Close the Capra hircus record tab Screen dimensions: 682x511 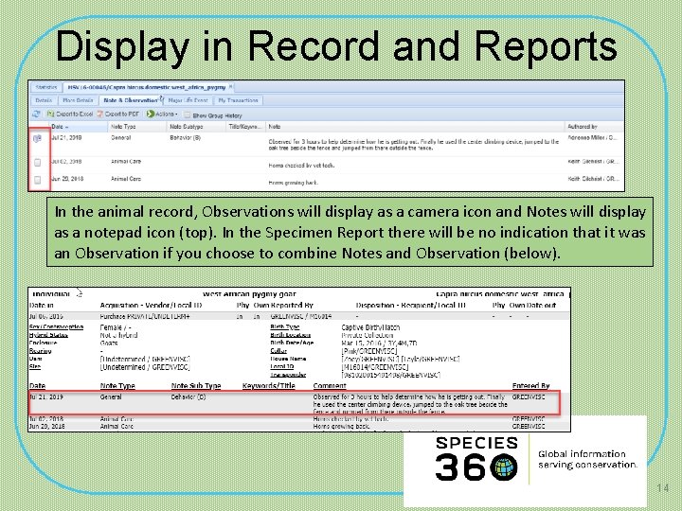point(231,87)
